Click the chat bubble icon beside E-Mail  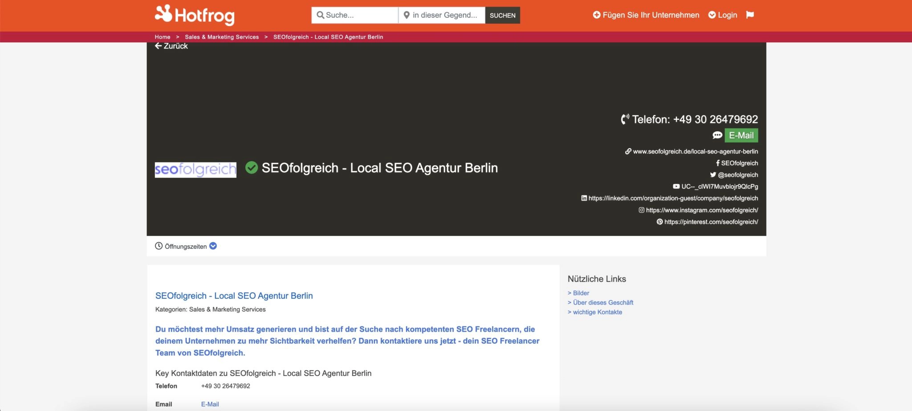(x=717, y=135)
